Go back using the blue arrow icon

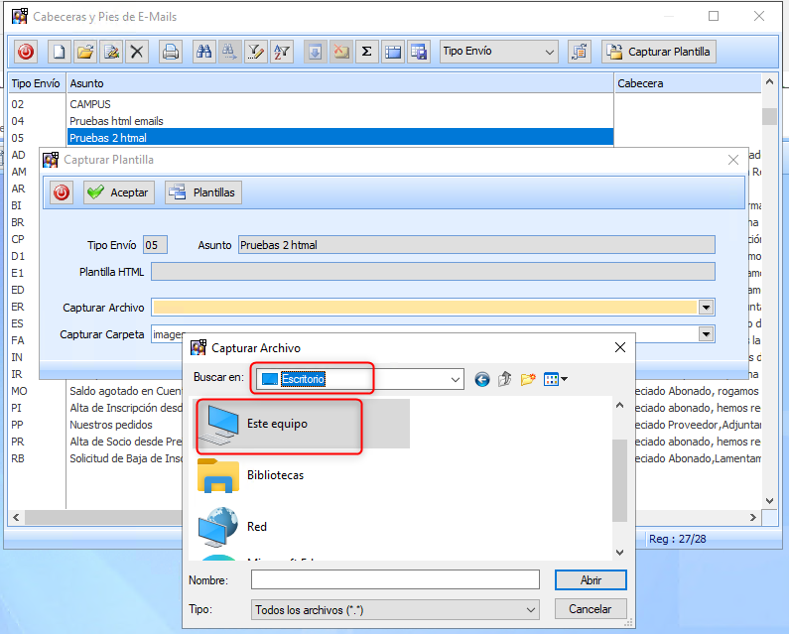(482, 379)
